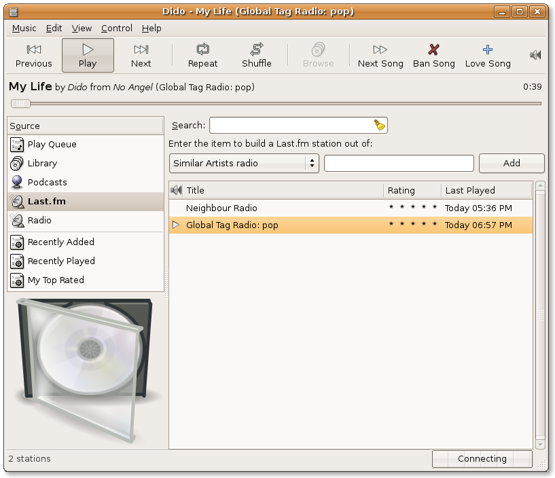Click the Previous track icon
This screenshot has height=478, width=555.
tap(33, 50)
